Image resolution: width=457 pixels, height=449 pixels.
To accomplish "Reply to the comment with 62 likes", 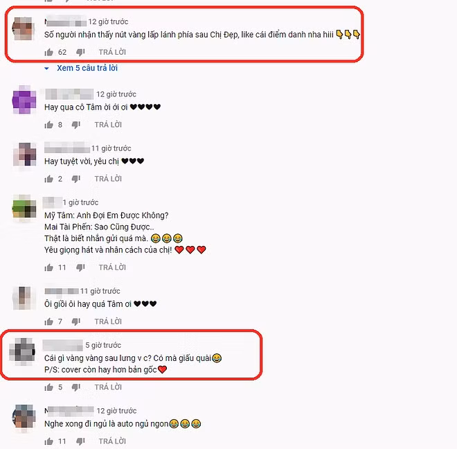I will [112, 52].
